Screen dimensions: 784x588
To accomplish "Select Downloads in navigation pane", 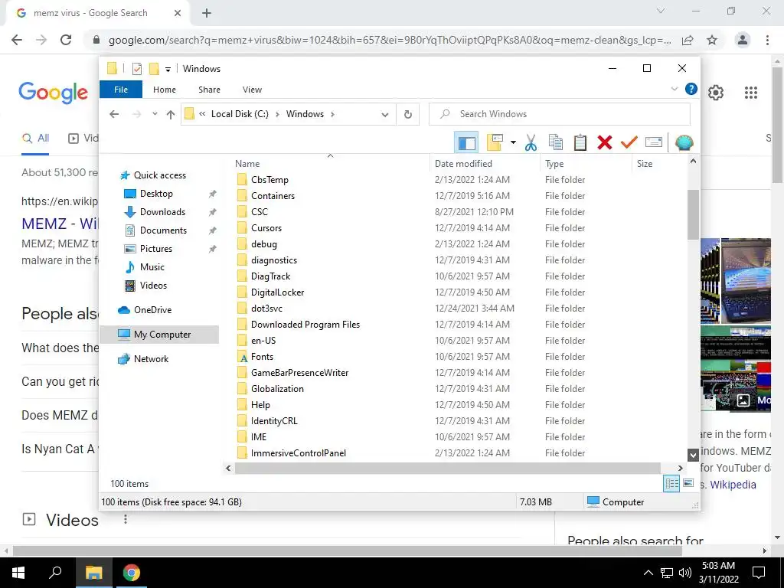I will [x=162, y=212].
